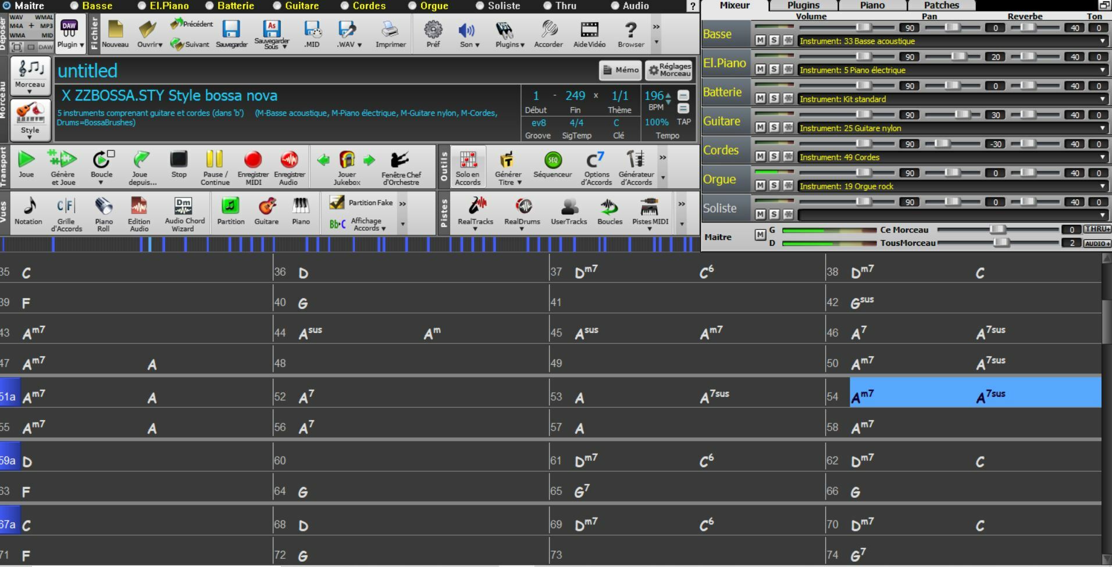This screenshot has height=567, width=1112.
Task: Open the Séquenceur tool
Action: [553, 165]
